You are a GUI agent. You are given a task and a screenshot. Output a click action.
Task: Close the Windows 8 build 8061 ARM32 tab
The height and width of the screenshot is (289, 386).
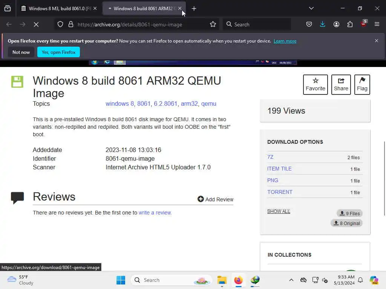[180, 8]
